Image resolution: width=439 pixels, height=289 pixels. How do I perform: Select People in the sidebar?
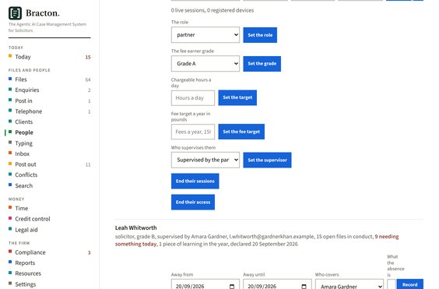coord(24,132)
